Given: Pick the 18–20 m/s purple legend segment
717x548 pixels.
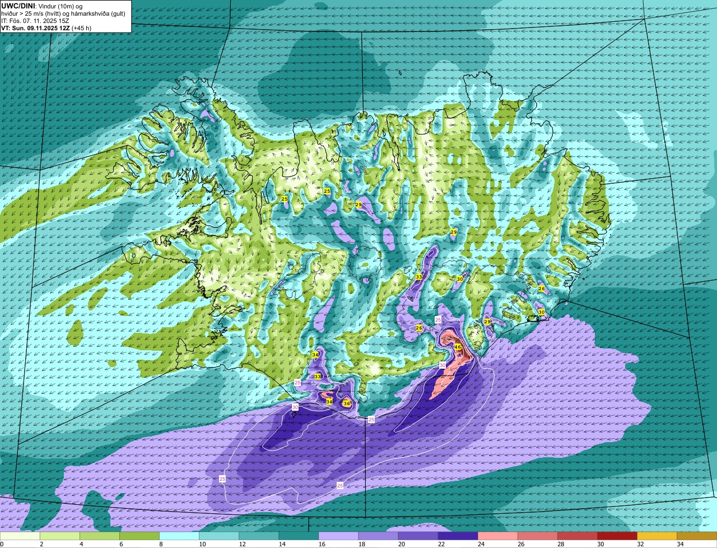Looking at the screenshot, I should pos(378,536).
